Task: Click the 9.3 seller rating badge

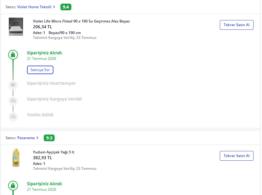Action: tap(49, 138)
